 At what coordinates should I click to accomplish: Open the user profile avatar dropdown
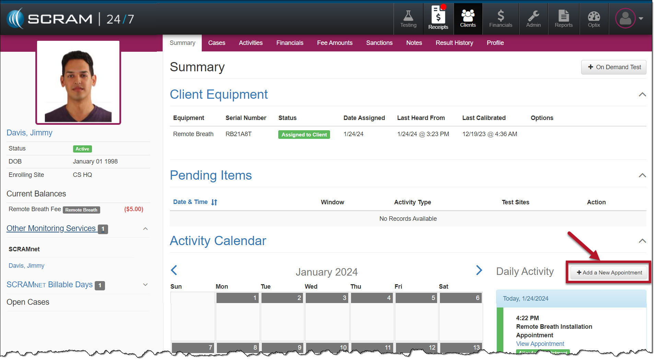629,19
